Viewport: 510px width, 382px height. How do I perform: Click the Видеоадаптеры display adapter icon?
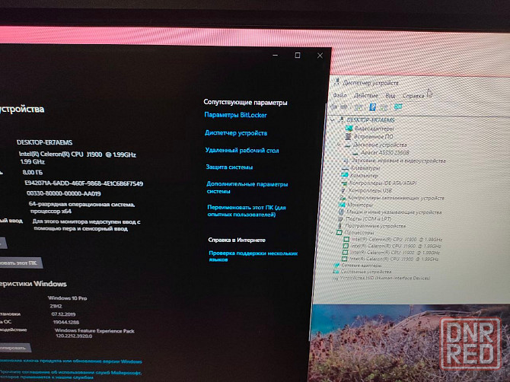pyautogui.click(x=349, y=129)
